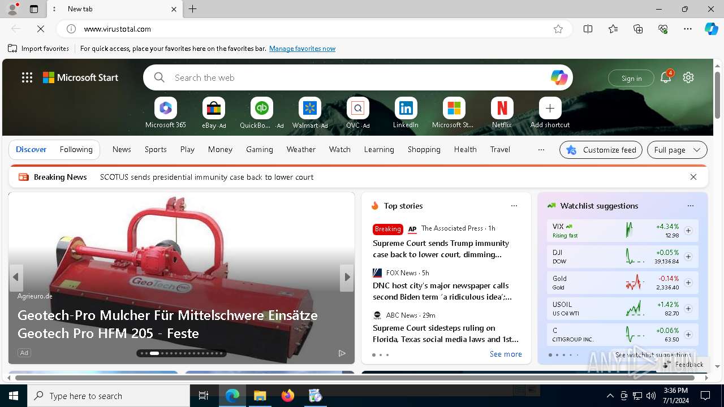Open the Geotech-Pro Mulcher ad headline
Viewport: 724px width, 407px height.
pyautogui.click(x=167, y=324)
